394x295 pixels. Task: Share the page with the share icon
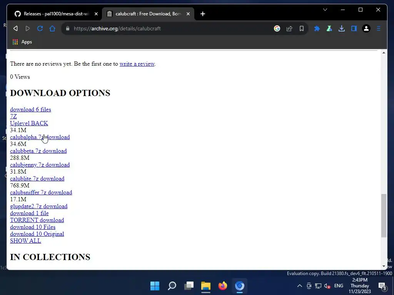(289, 28)
